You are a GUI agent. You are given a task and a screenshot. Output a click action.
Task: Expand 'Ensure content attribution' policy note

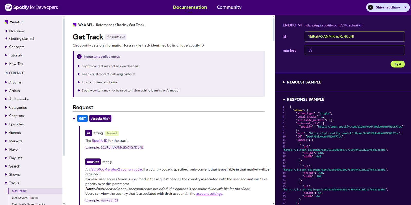[98, 82]
